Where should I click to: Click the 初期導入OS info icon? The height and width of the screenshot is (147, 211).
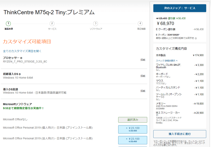(x=20, y=74)
